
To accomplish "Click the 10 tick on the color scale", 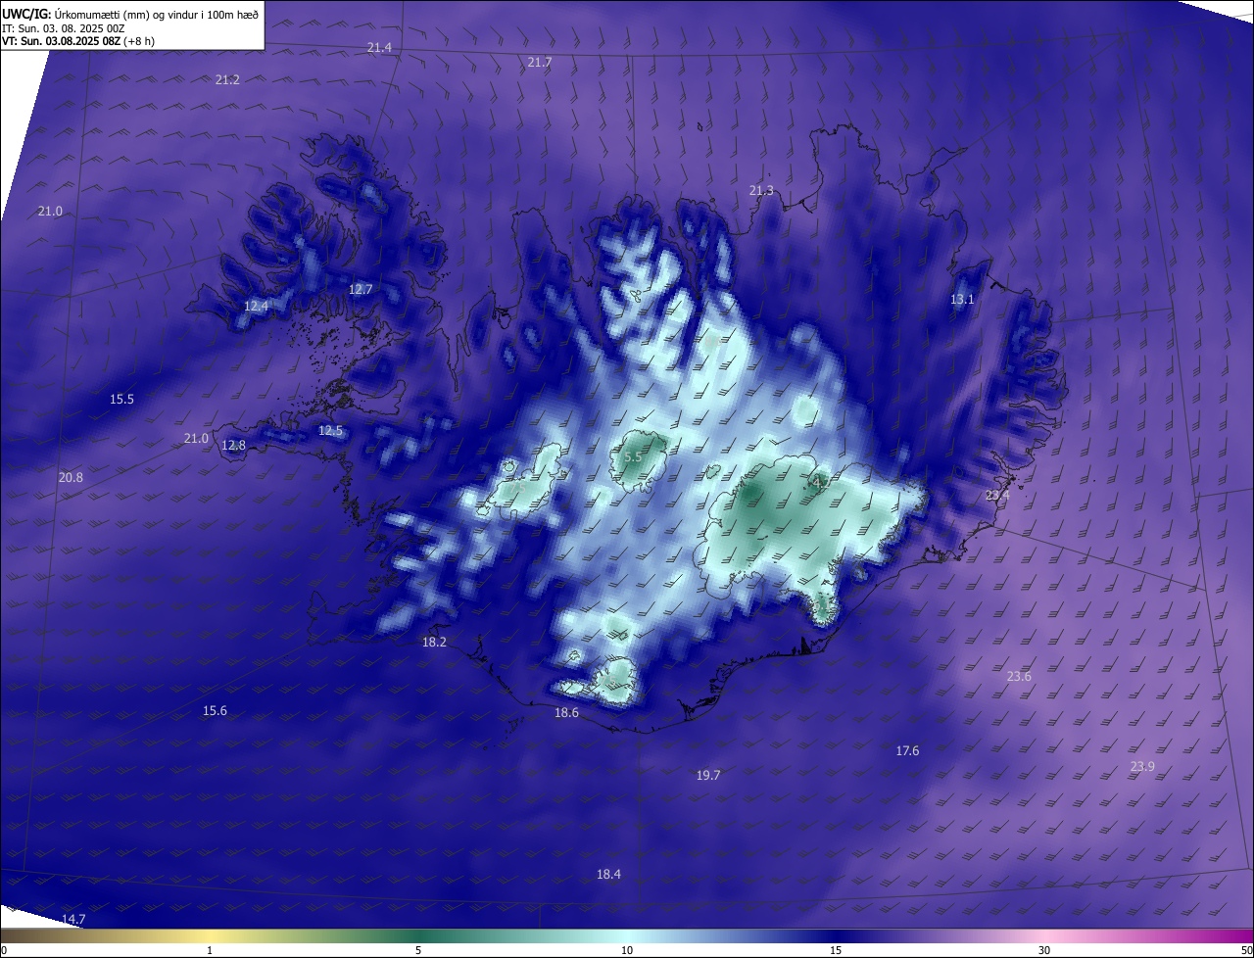I will click(x=627, y=950).
